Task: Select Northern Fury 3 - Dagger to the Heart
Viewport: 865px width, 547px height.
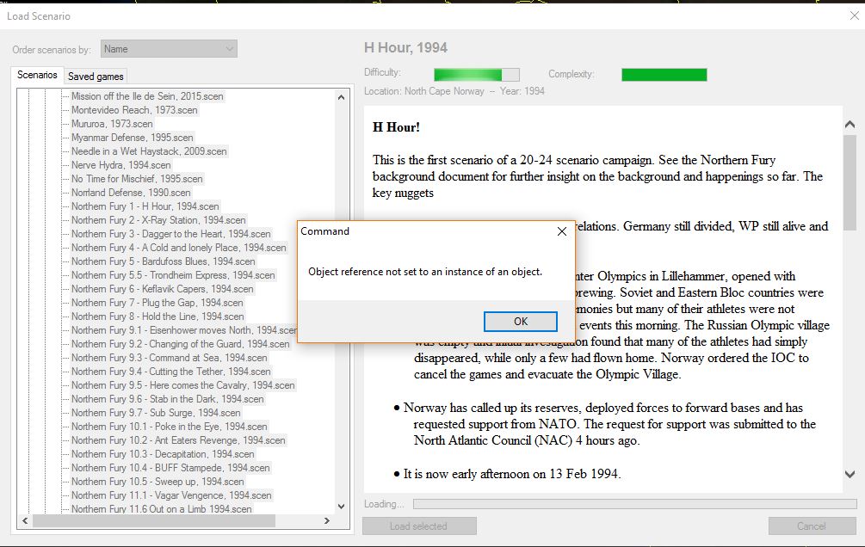Action: (x=171, y=234)
